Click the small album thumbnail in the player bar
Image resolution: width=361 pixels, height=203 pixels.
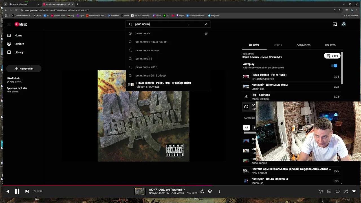pyautogui.click(x=140, y=191)
